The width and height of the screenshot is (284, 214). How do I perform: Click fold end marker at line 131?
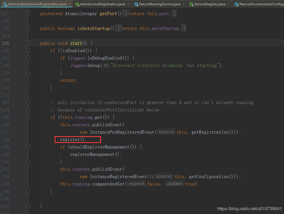tap(28, 87)
